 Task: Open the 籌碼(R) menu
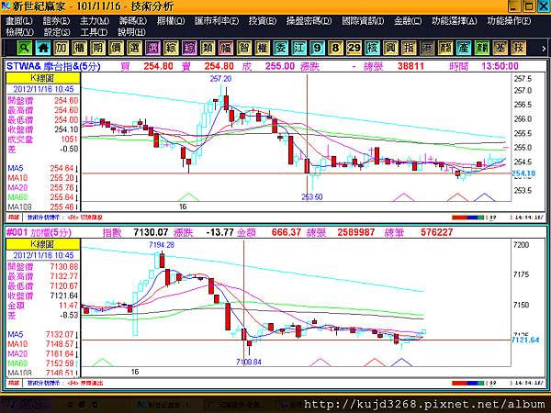[x=132, y=21]
